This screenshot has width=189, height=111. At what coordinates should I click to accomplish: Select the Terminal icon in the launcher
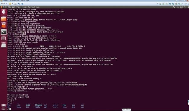click(x=4, y=32)
